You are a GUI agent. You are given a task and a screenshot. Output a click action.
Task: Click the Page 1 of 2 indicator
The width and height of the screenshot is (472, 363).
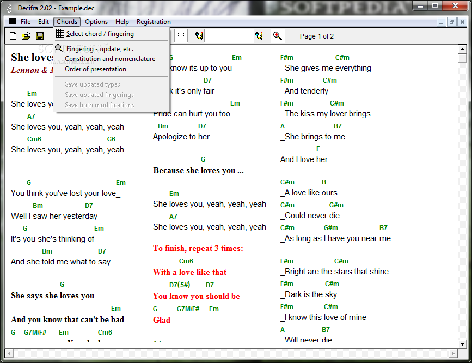317,36
